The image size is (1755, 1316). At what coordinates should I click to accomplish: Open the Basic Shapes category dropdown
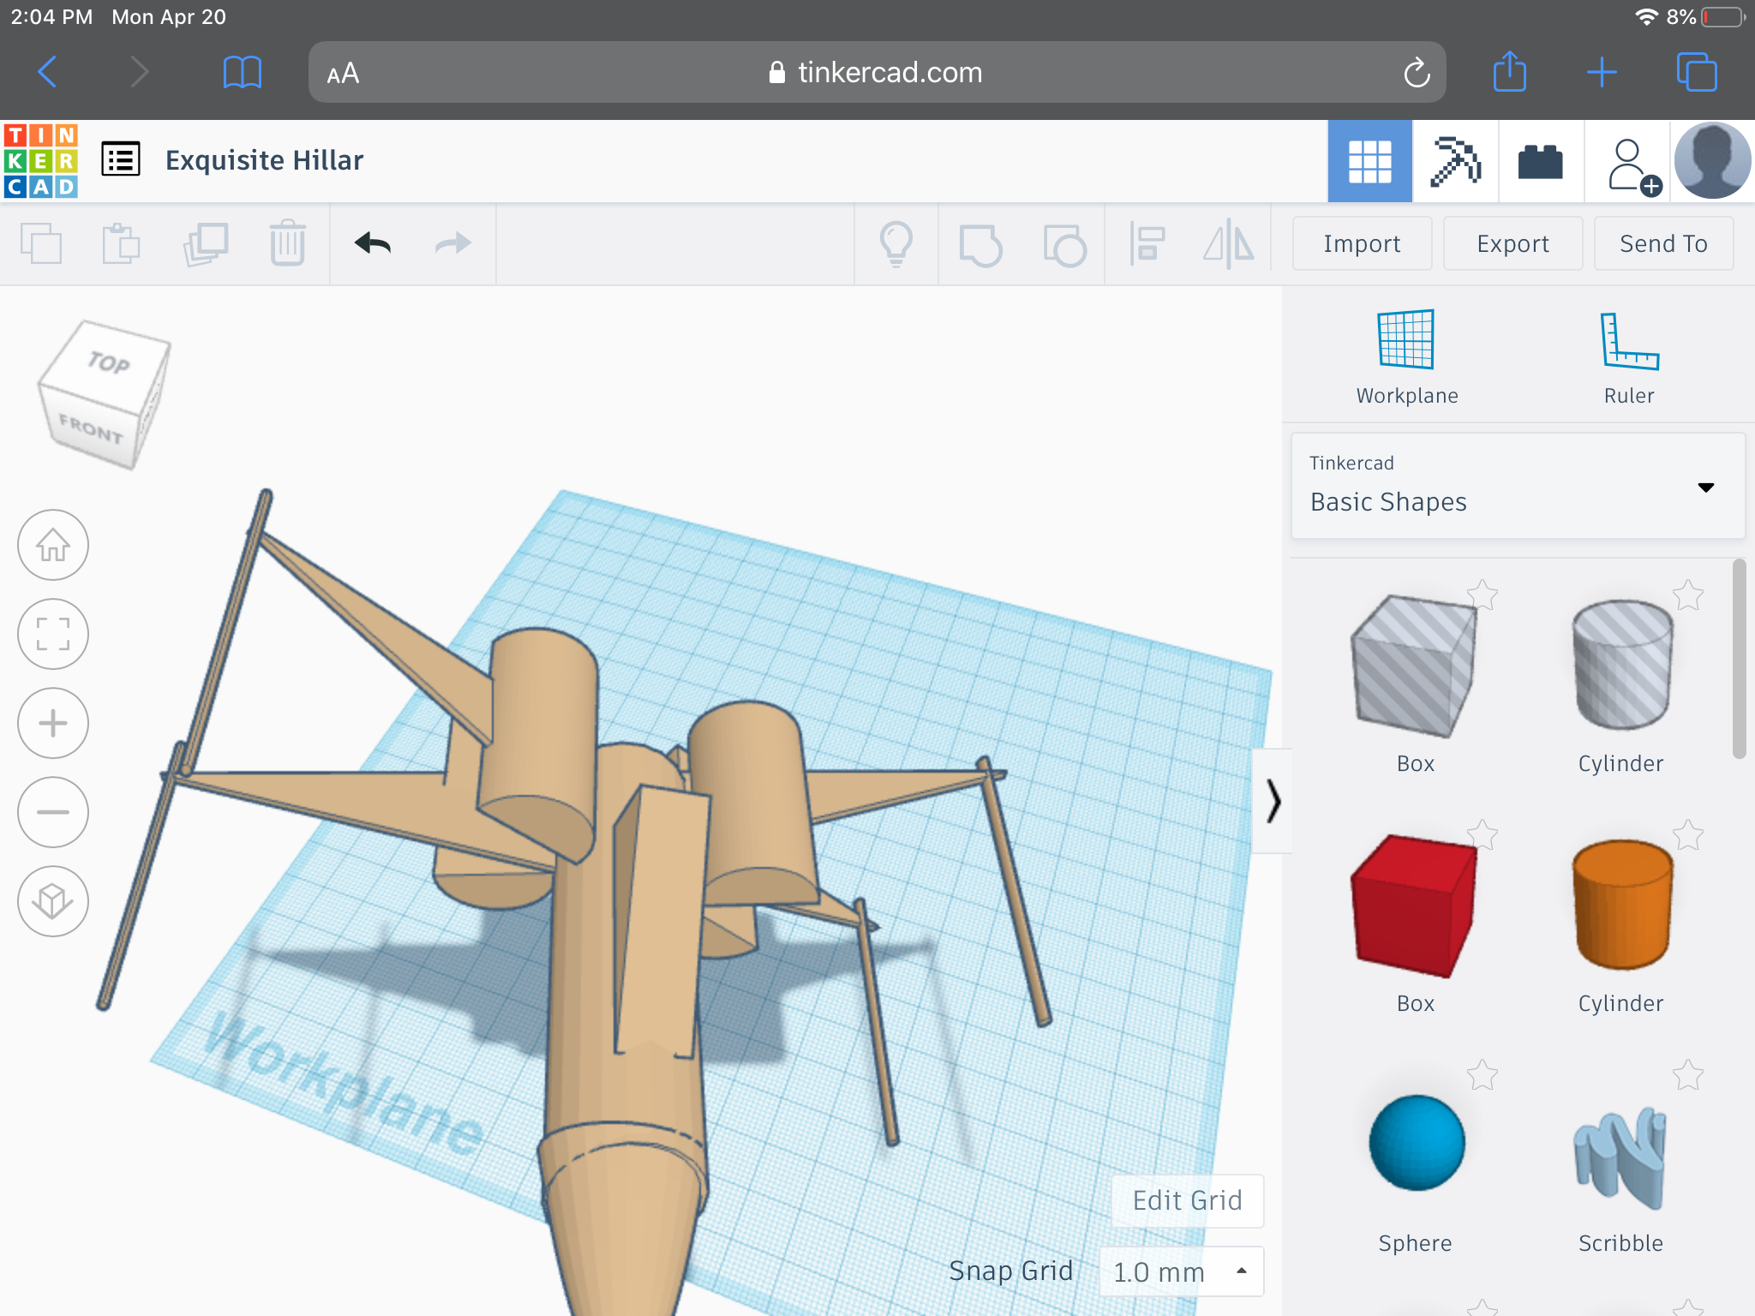click(x=1518, y=486)
